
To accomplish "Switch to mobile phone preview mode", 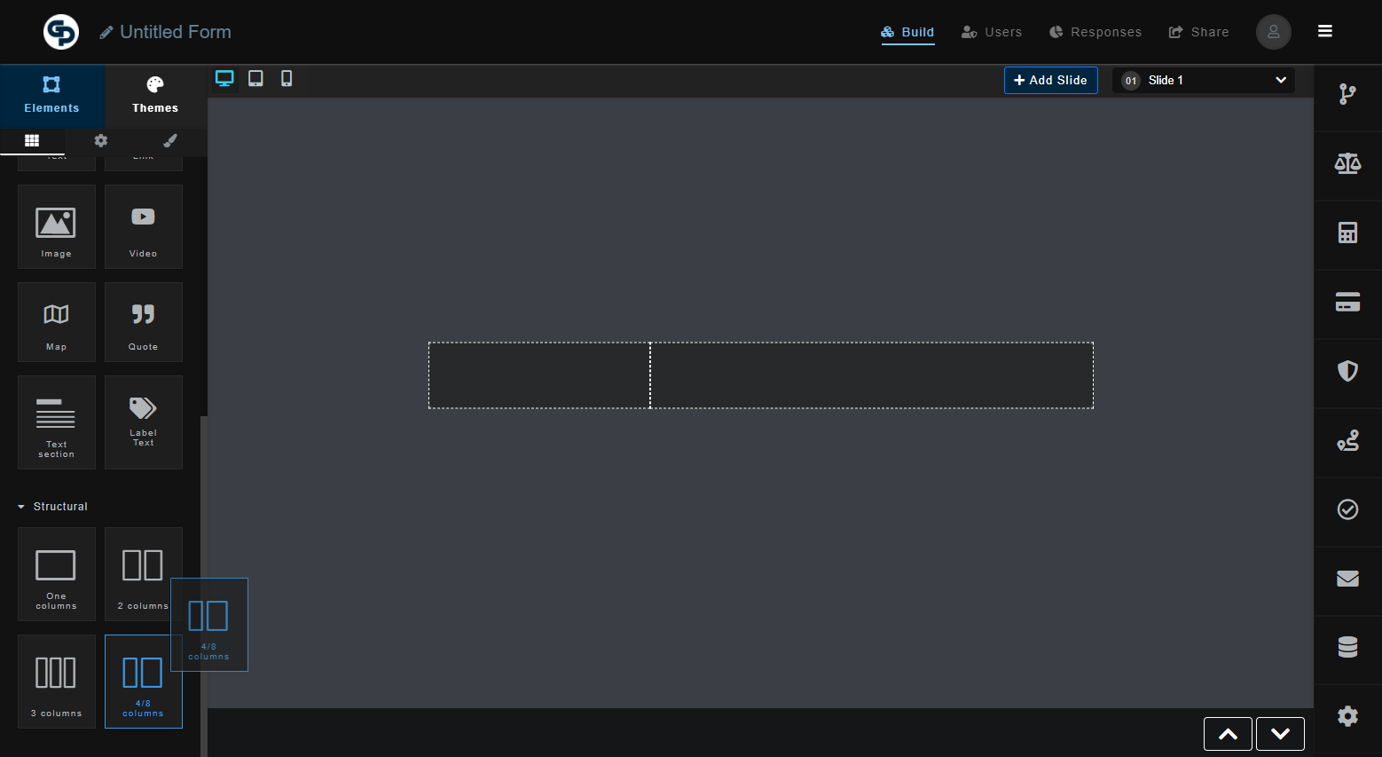I will [287, 79].
